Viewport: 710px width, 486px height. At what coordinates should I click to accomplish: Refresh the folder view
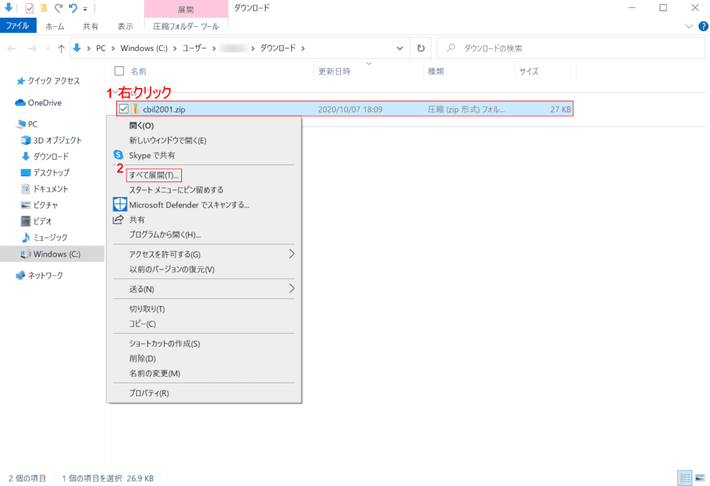(420, 49)
